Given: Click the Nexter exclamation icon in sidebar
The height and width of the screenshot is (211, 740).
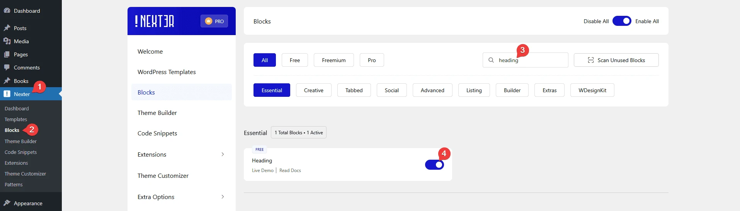Looking at the screenshot, I should [7, 94].
